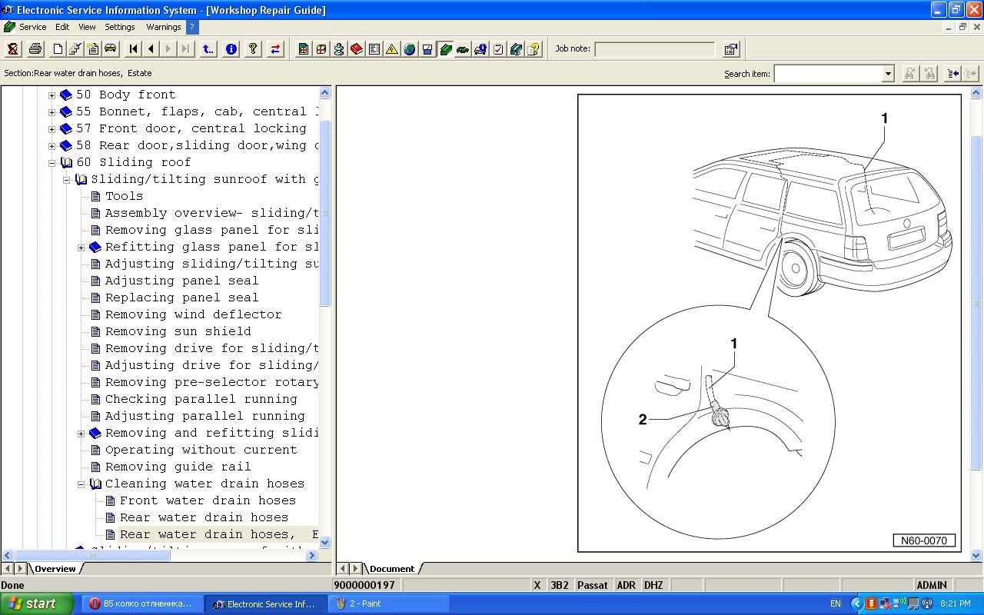Select Removing wind deflector in tree

(193, 314)
